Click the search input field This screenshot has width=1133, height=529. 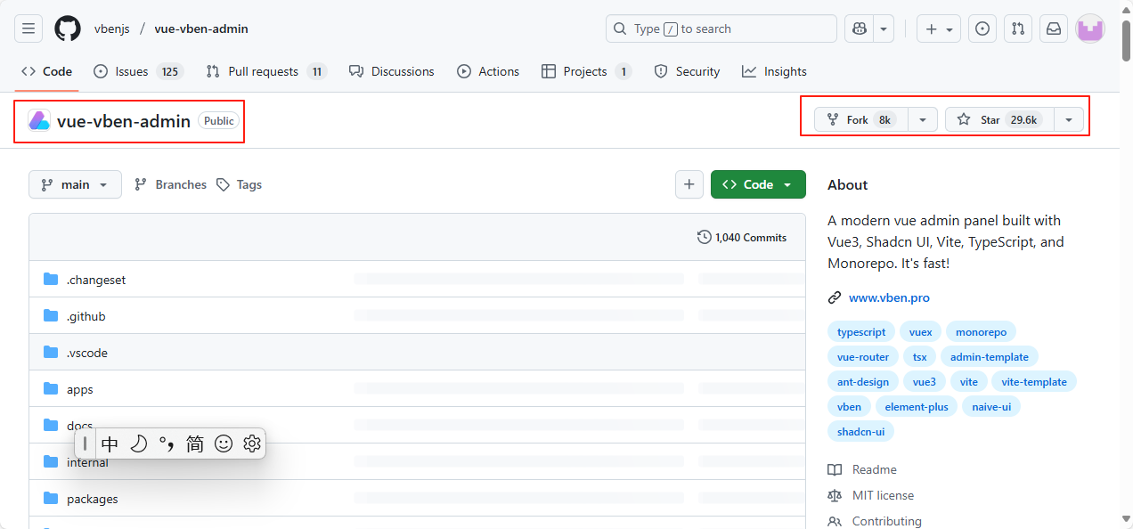tap(721, 28)
